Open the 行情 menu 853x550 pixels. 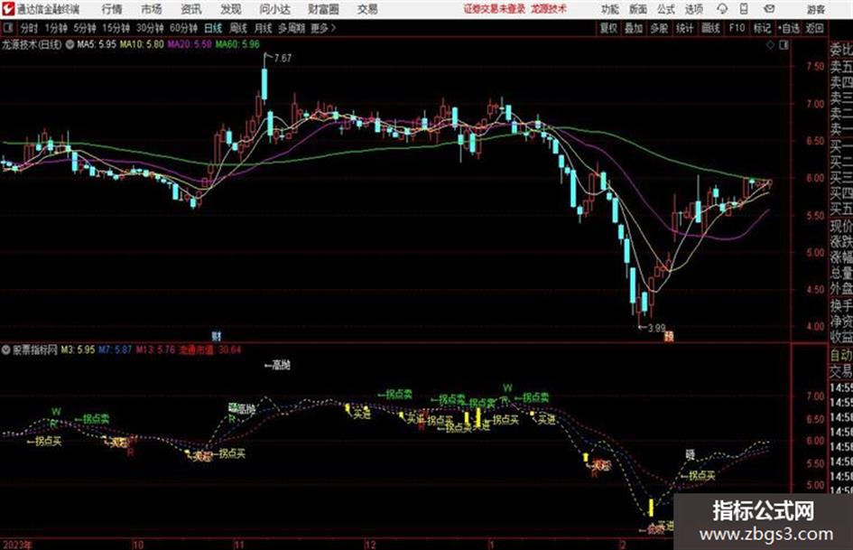click(x=112, y=9)
